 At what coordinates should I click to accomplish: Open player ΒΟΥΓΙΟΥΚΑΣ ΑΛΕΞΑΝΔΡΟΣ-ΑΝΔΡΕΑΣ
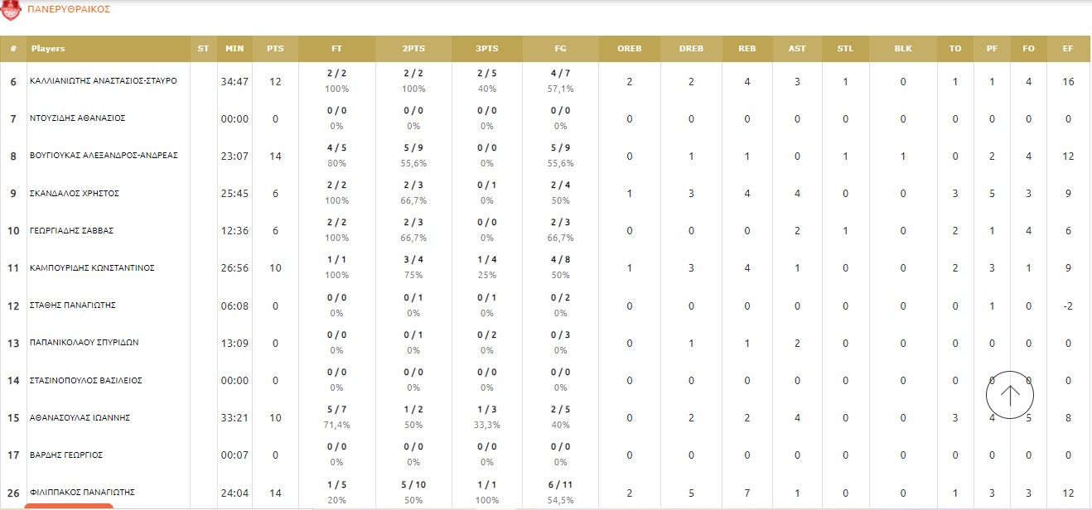pos(104,156)
